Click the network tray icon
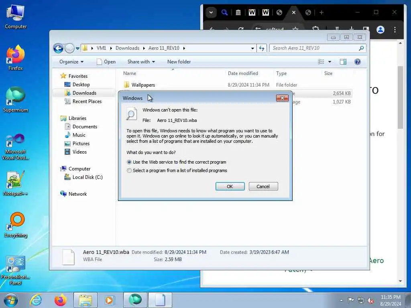Image resolution: width=411 pixels, height=308 pixels. click(x=361, y=300)
